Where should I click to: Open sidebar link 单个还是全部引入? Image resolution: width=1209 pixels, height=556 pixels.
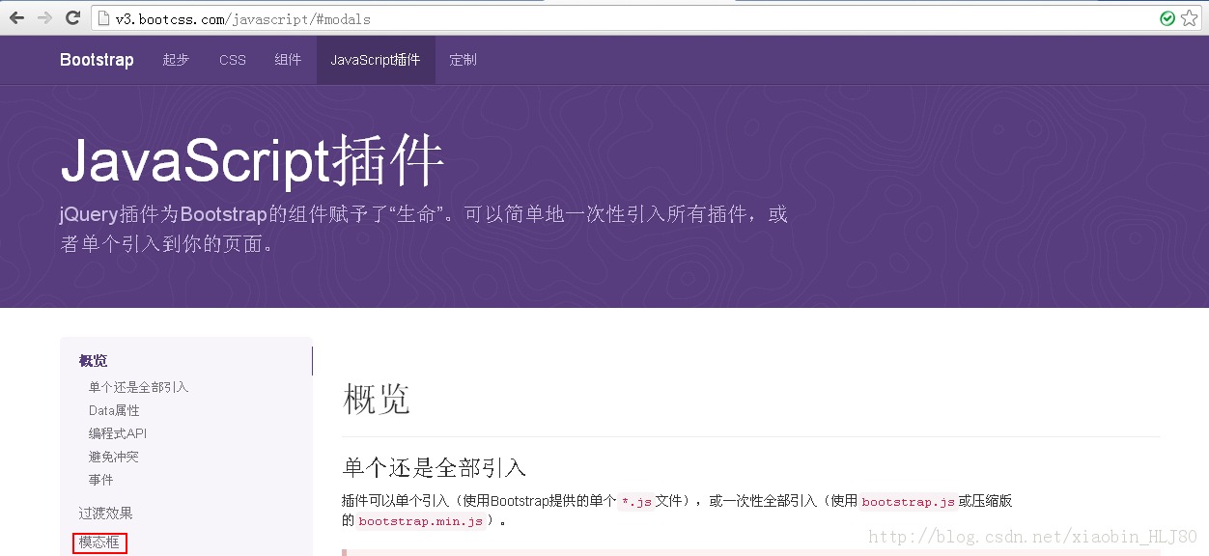tap(138, 387)
